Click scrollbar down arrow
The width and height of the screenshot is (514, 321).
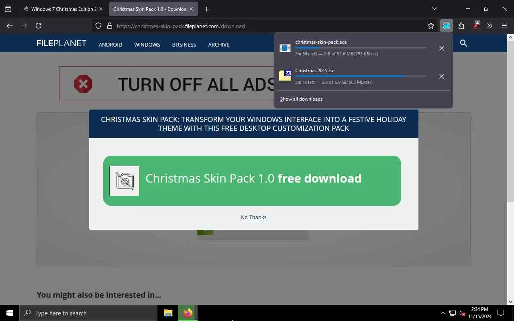[x=510, y=302]
